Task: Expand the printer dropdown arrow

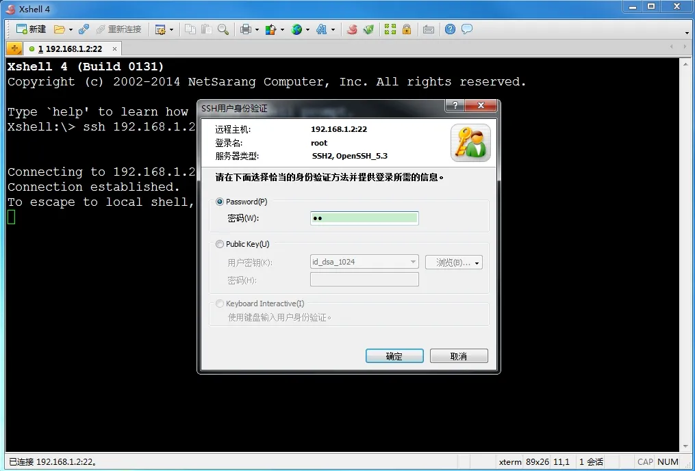Action: click(257, 29)
